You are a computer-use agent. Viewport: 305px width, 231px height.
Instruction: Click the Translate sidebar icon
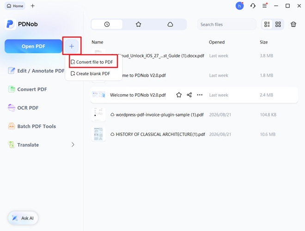(12, 145)
